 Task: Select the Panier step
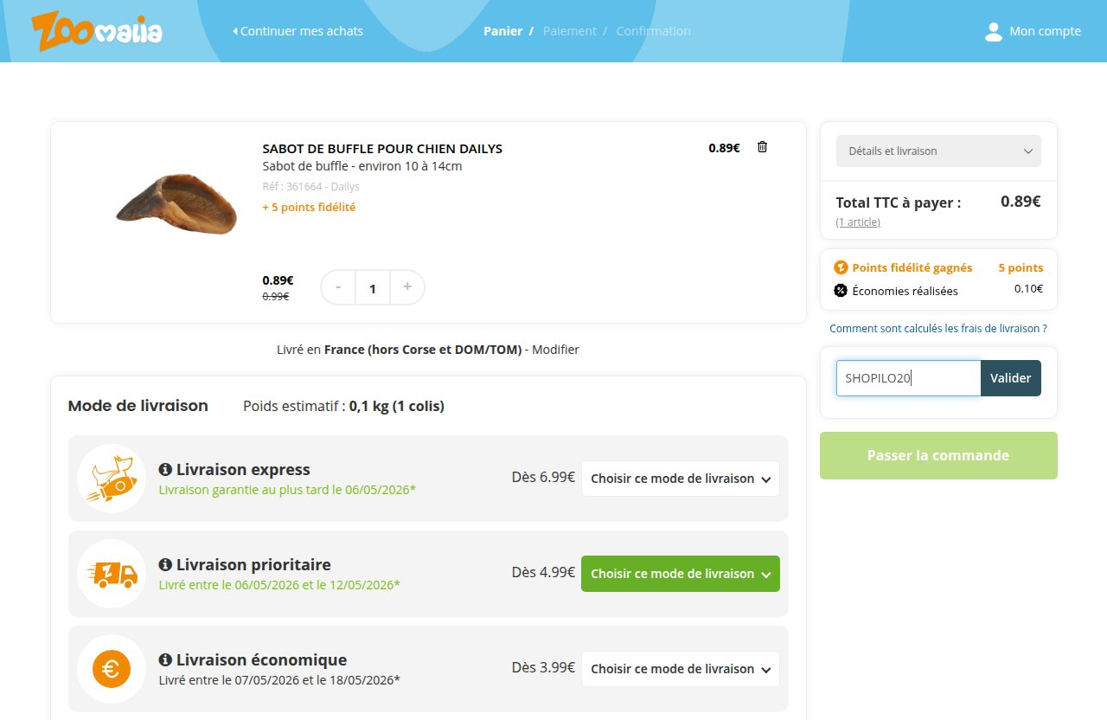click(502, 31)
